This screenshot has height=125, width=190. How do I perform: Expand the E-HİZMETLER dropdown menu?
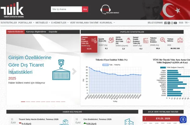60,23
